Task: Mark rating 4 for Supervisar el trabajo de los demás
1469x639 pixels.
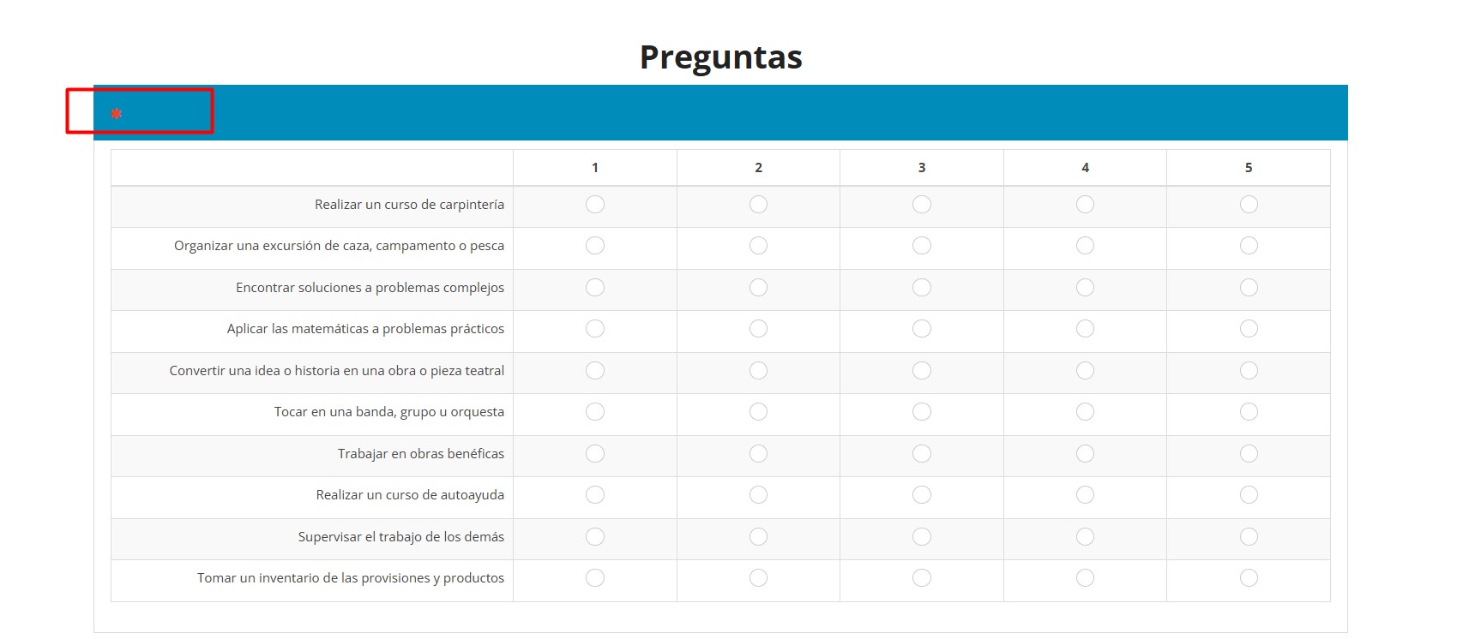Action: (x=1085, y=536)
